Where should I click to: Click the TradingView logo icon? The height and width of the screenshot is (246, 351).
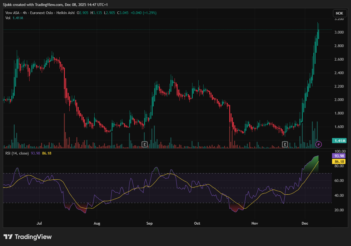point(8,237)
